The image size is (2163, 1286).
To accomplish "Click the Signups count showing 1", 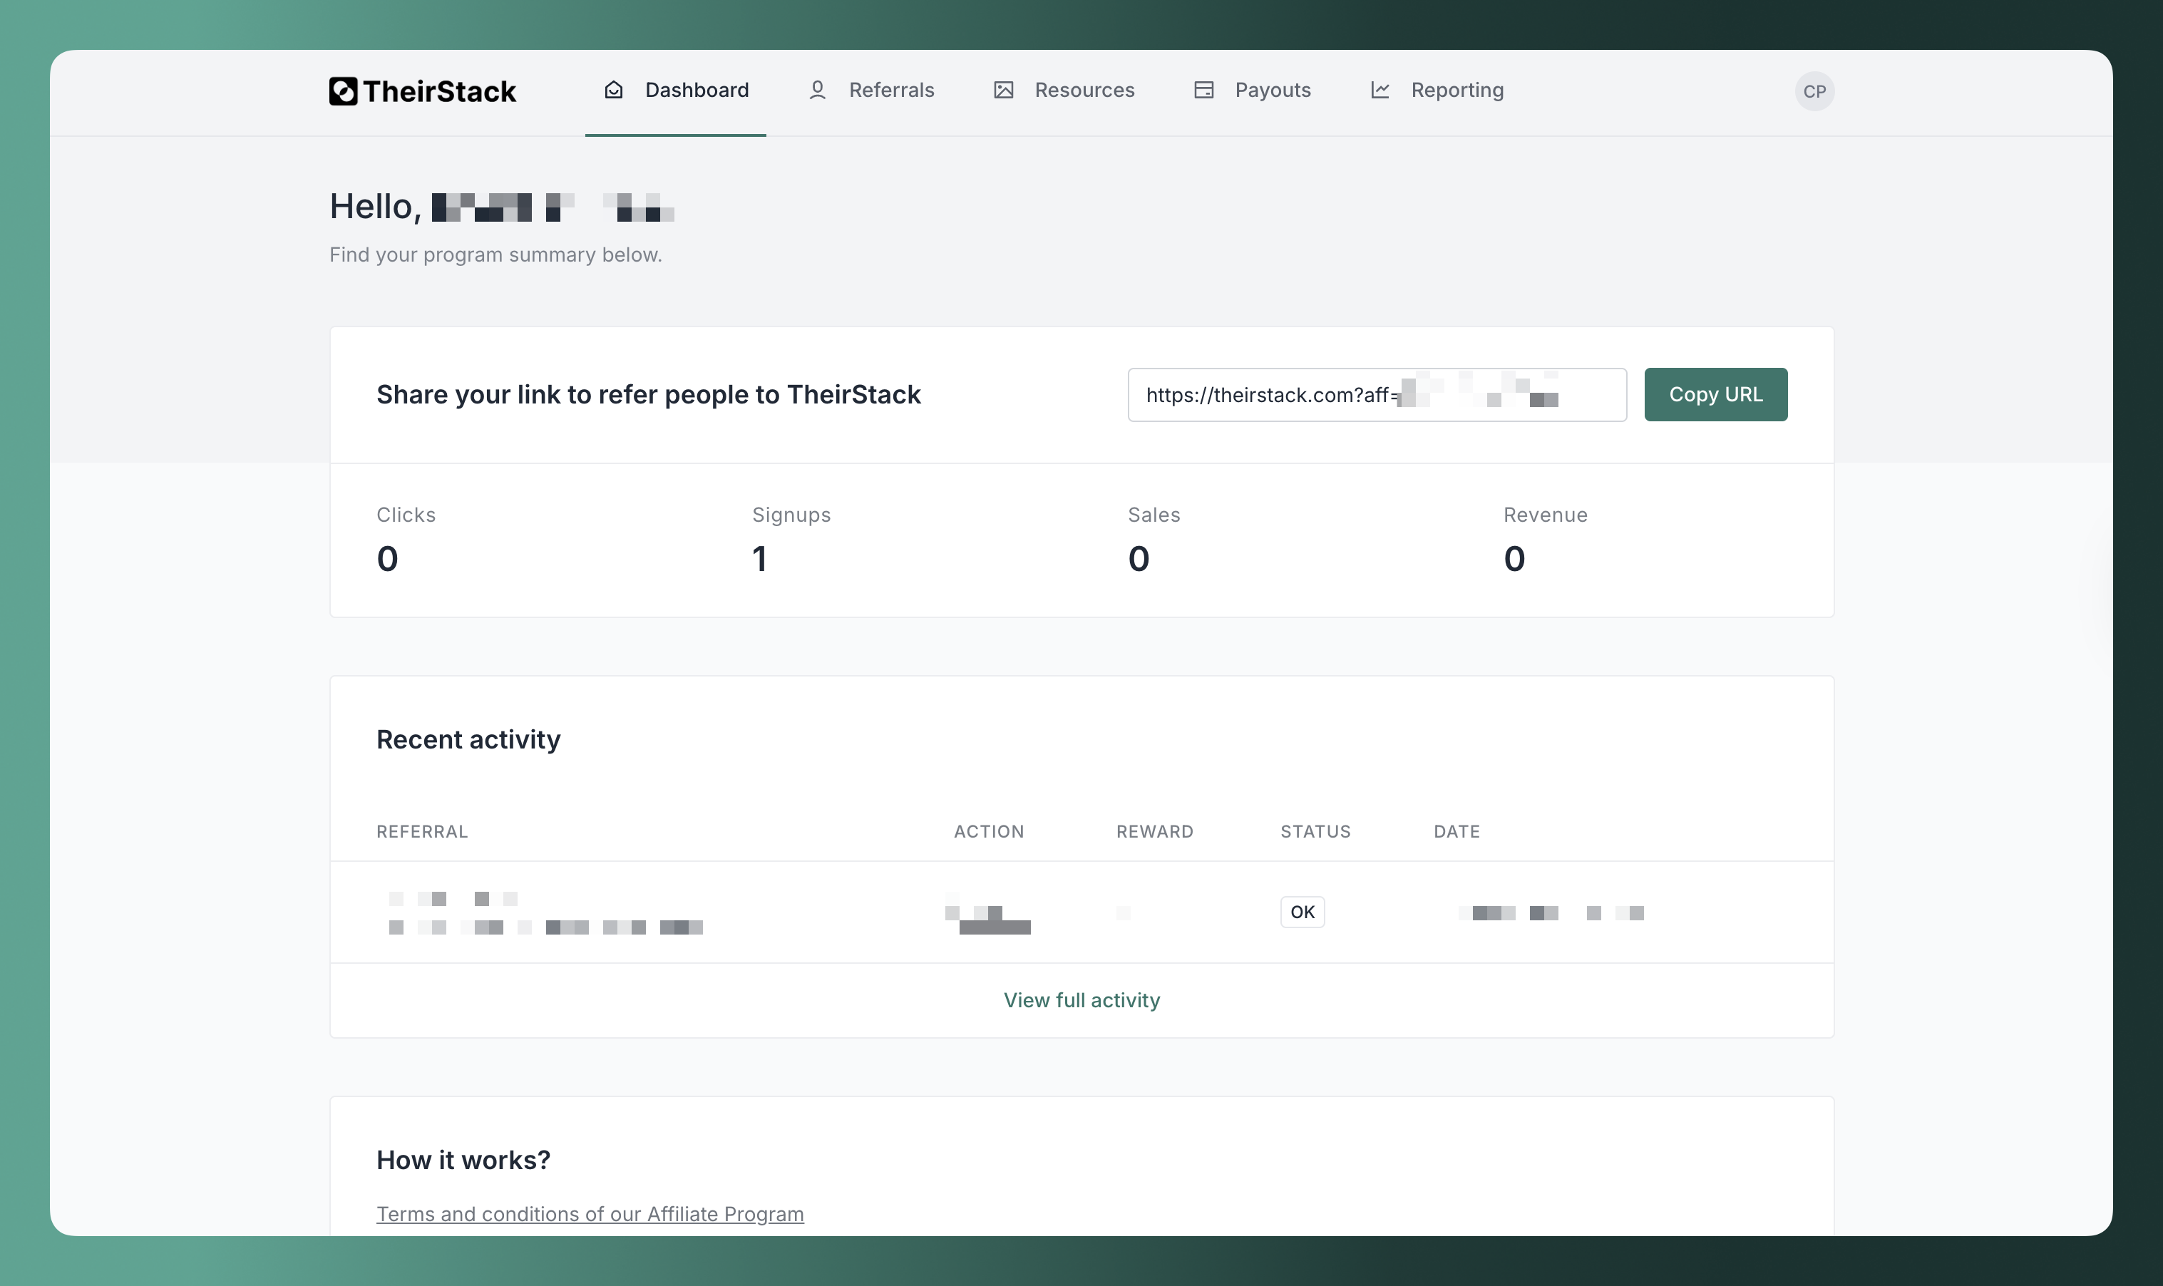I will [759, 558].
